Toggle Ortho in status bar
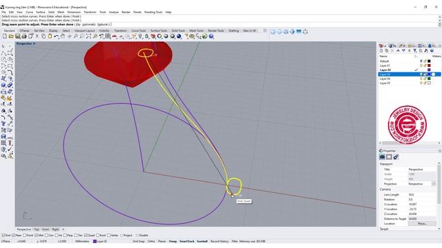Viewport: 442px width, 248px height. pyautogui.click(x=151, y=241)
